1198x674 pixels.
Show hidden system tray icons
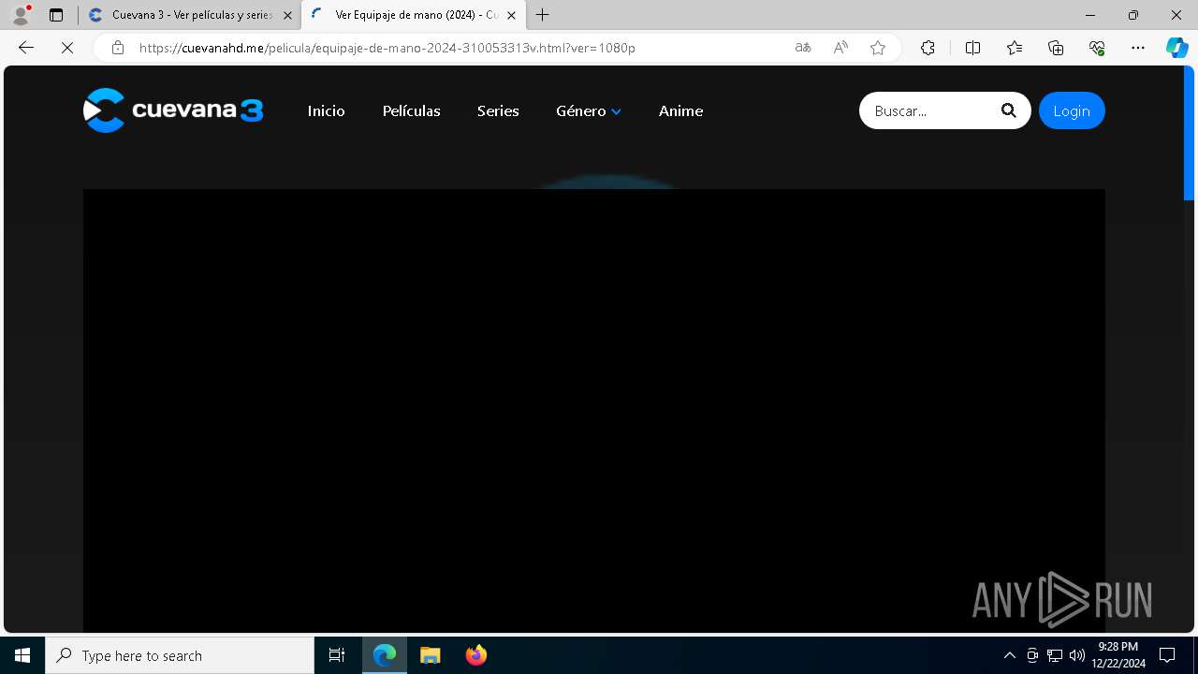point(1009,655)
